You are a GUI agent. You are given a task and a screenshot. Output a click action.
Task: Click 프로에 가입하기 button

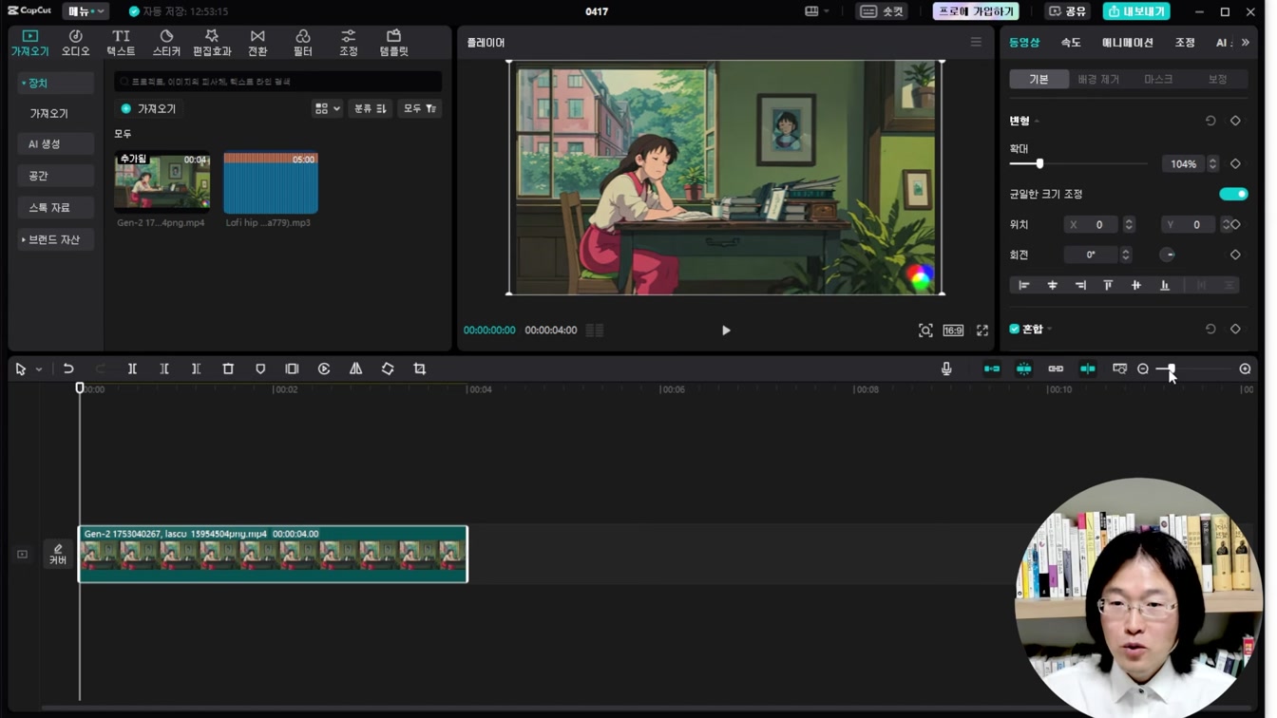tap(976, 11)
